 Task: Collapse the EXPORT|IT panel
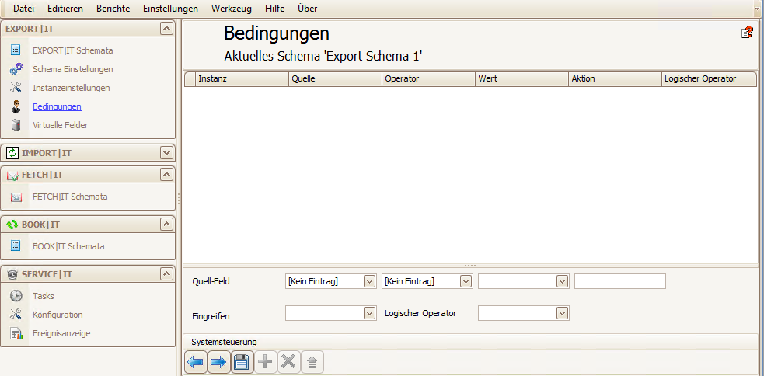coord(166,29)
